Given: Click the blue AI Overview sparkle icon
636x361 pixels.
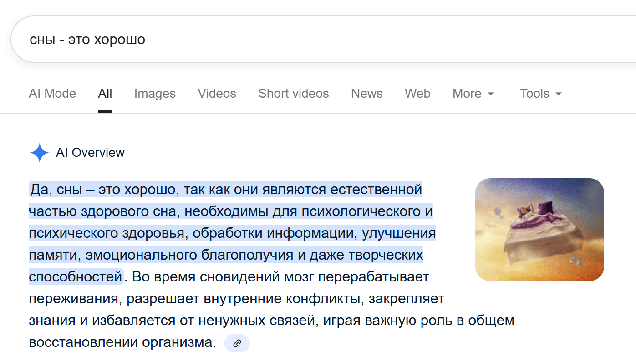Looking at the screenshot, I should click(39, 153).
